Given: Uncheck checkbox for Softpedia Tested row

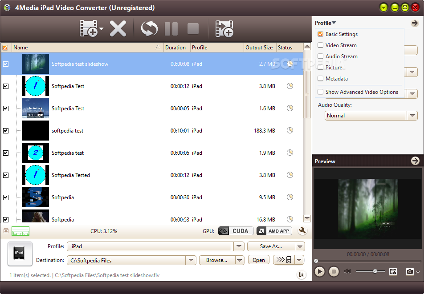Looking at the screenshot, I should click(6, 175).
